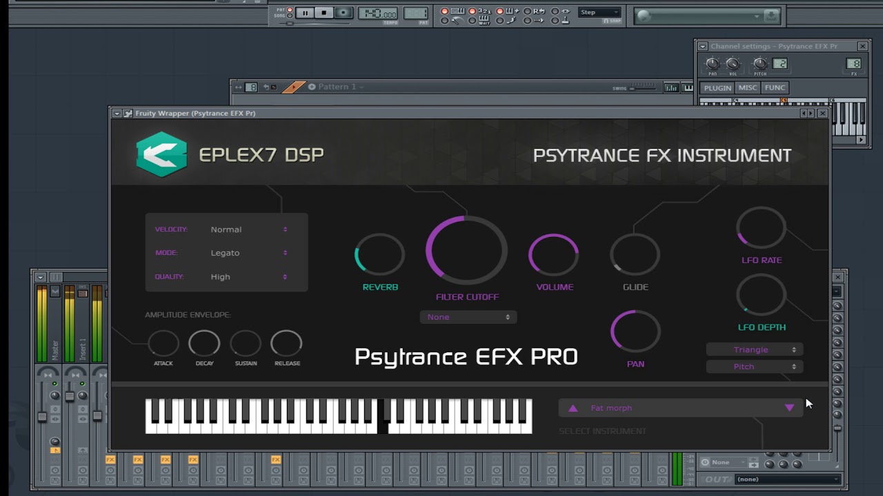Click the FX channel number display

[854, 64]
